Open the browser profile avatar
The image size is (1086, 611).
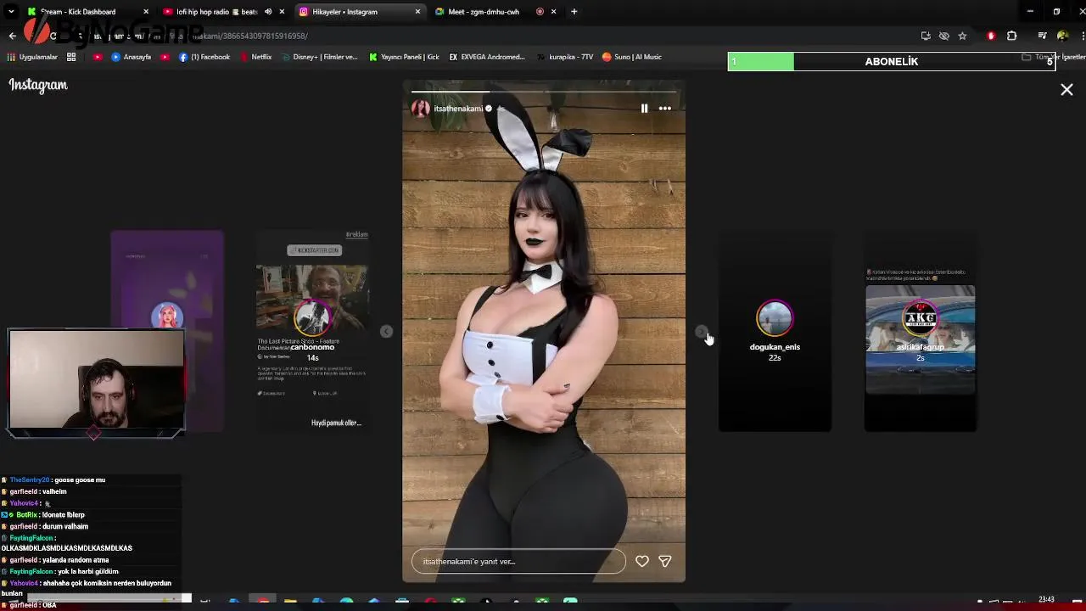1062,36
